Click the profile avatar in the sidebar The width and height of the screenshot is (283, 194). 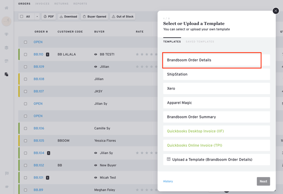6,21
